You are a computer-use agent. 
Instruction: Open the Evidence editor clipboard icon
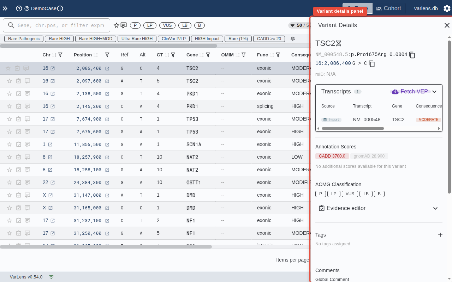click(322, 208)
